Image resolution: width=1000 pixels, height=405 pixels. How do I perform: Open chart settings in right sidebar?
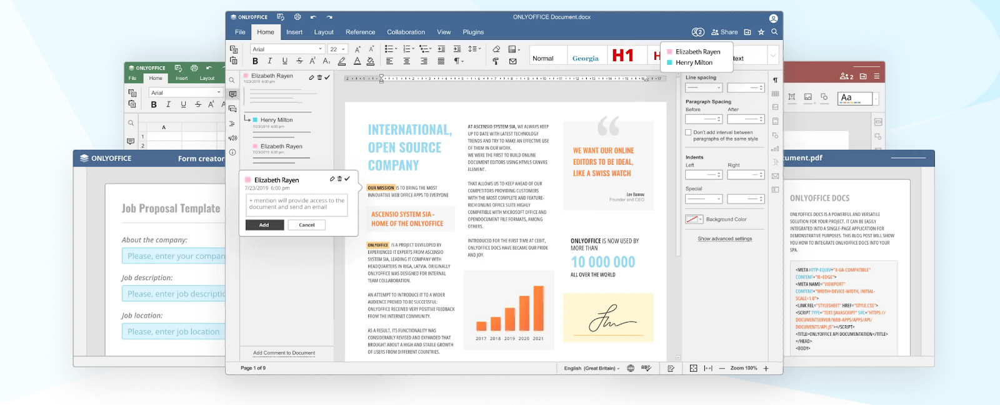click(x=775, y=149)
